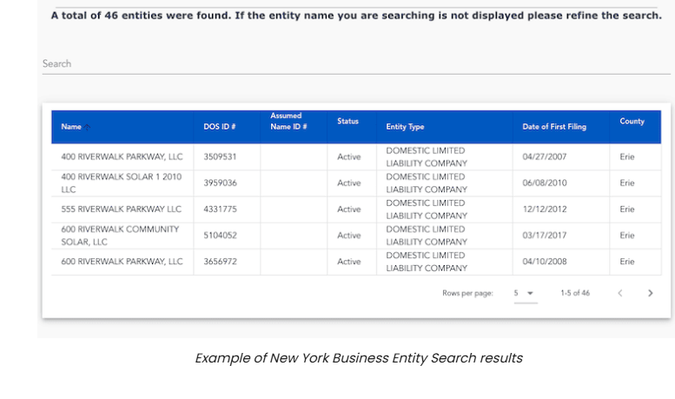Click the 04/10/2008 filing date cell
Image resolution: width=675 pixels, height=399 pixels.
coord(541,262)
